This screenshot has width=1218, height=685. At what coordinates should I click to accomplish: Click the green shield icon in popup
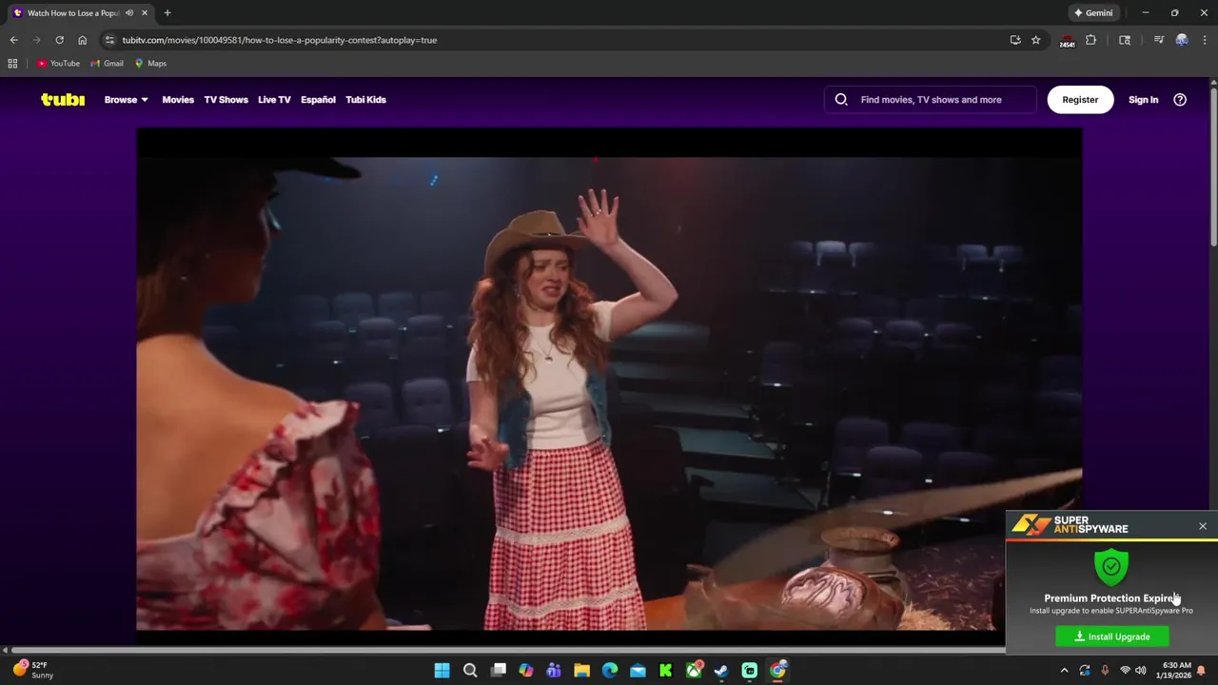click(1111, 567)
